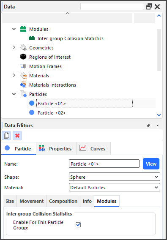Click the green Modules icon
The image size is (167, 240).
coord(23,29)
